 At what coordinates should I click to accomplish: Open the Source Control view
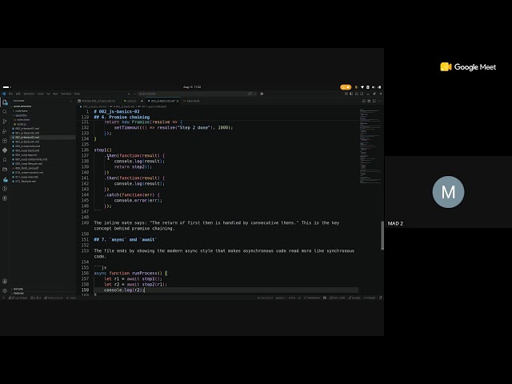5,122
